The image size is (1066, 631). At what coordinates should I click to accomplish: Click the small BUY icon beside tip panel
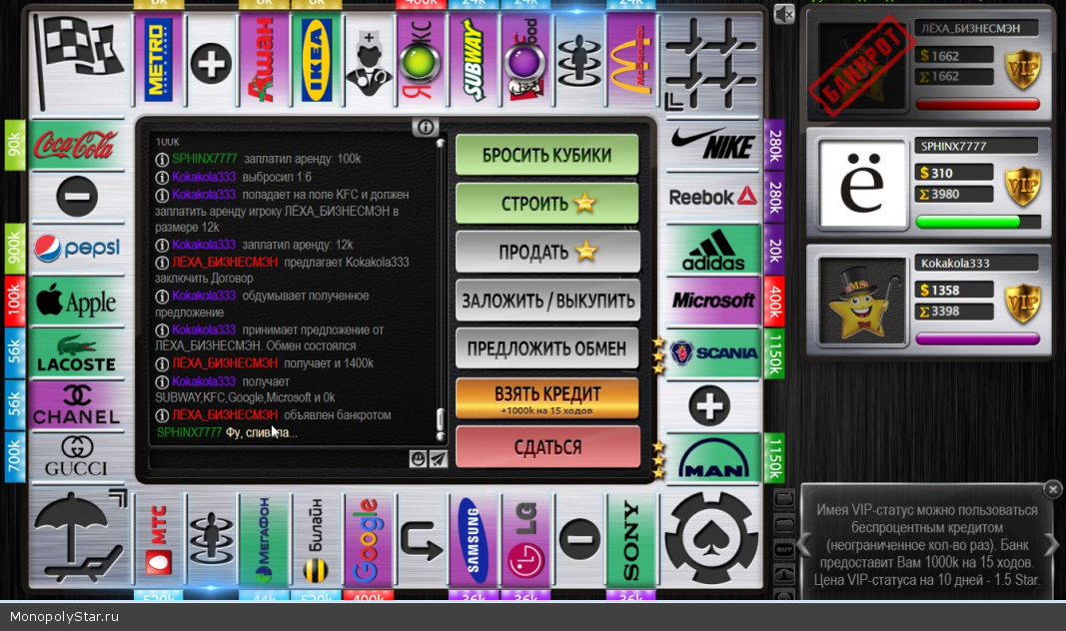[x=784, y=549]
